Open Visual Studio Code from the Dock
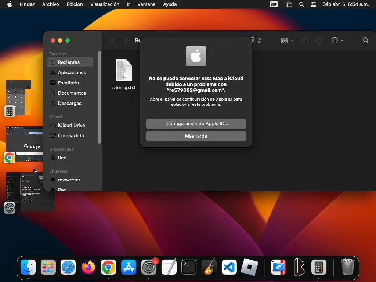The height and width of the screenshot is (282, 376). [x=229, y=267]
